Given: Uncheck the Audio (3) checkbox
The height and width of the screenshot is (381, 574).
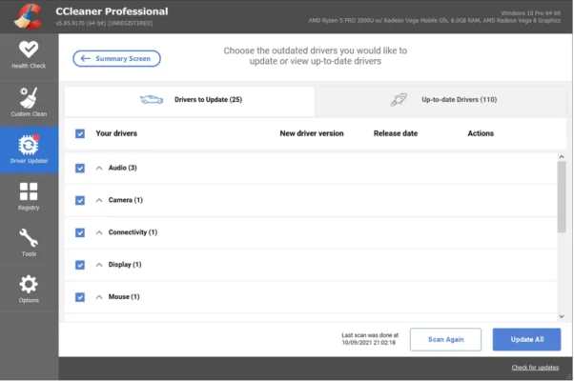Looking at the screenshot, I should pyautogui.click(x=80, y=169).
